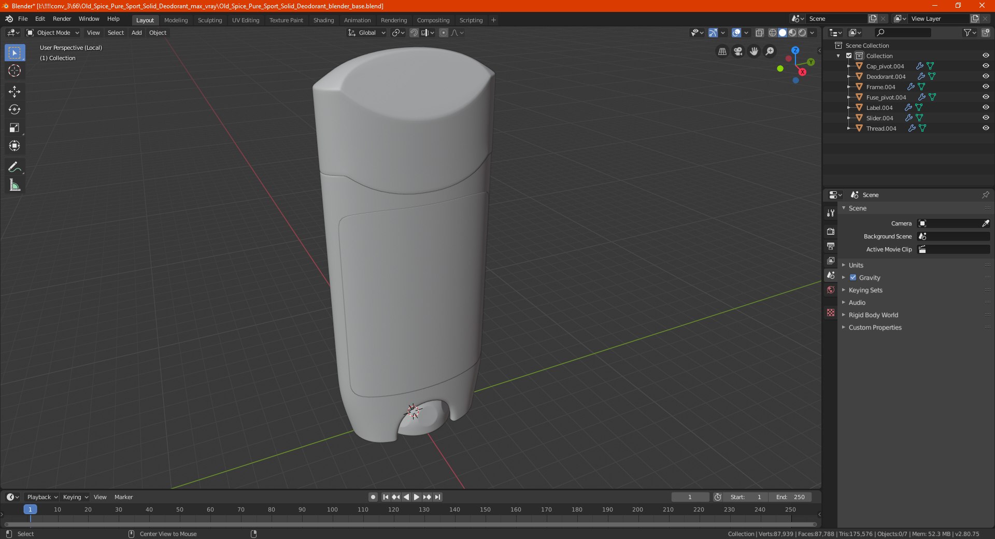Click the blue current frame marker

(30, 509)
